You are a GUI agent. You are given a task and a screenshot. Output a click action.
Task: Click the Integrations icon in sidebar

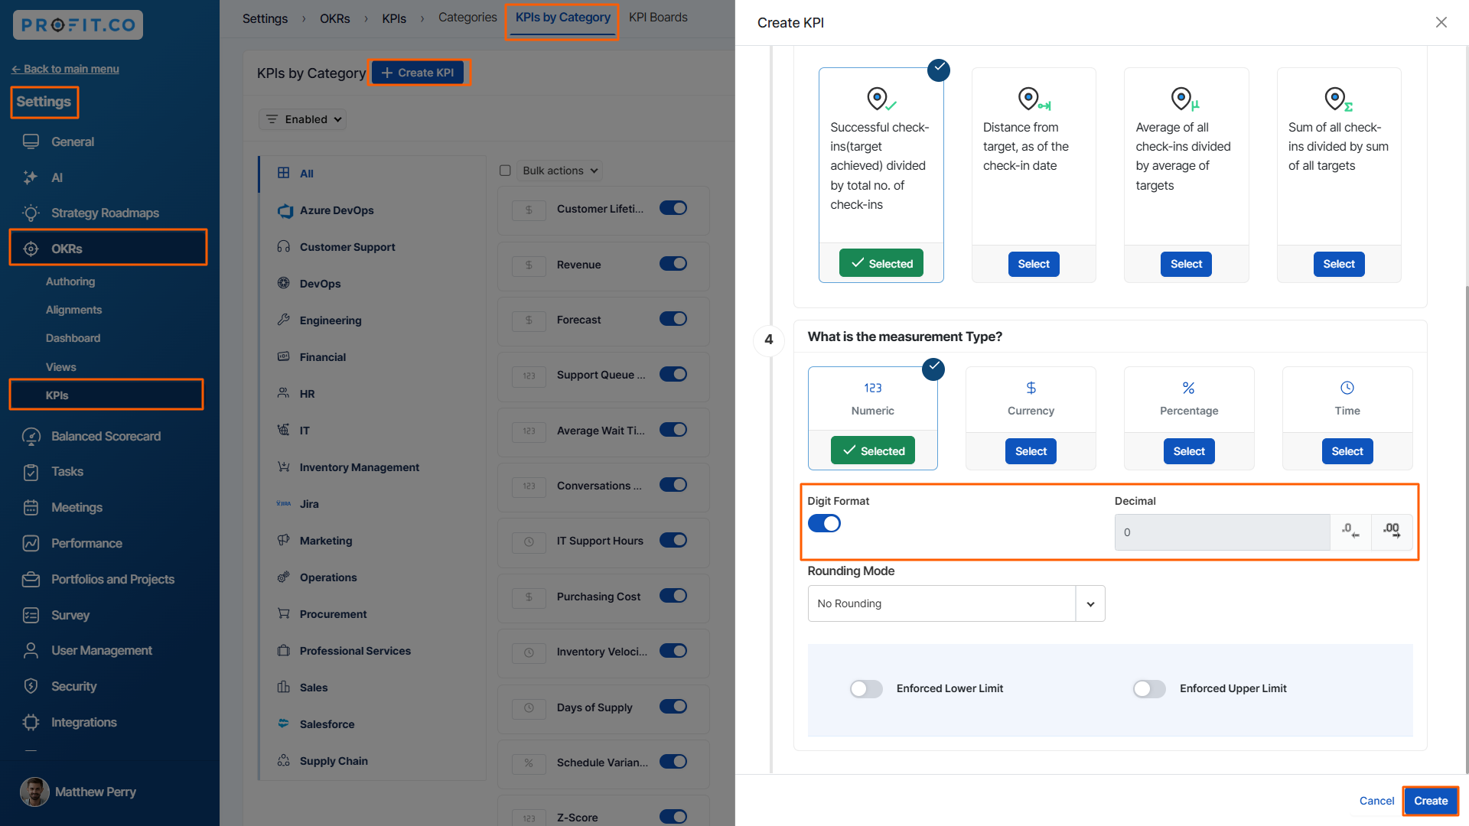coord(31,722)
